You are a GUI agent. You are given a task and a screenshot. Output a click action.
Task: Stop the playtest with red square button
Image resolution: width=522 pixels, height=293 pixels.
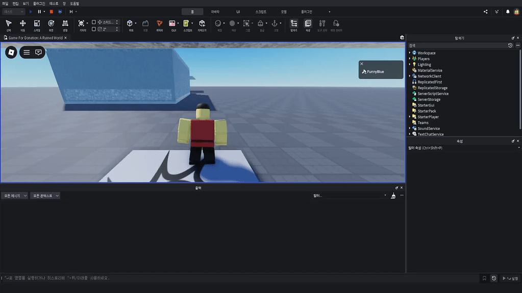tap(51, 12)
